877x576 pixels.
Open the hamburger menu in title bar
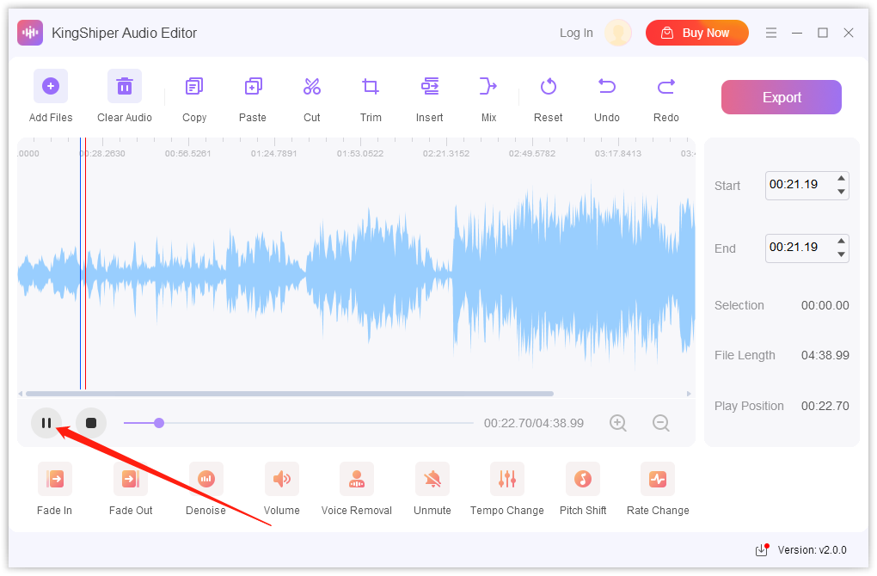pos(771,33)
